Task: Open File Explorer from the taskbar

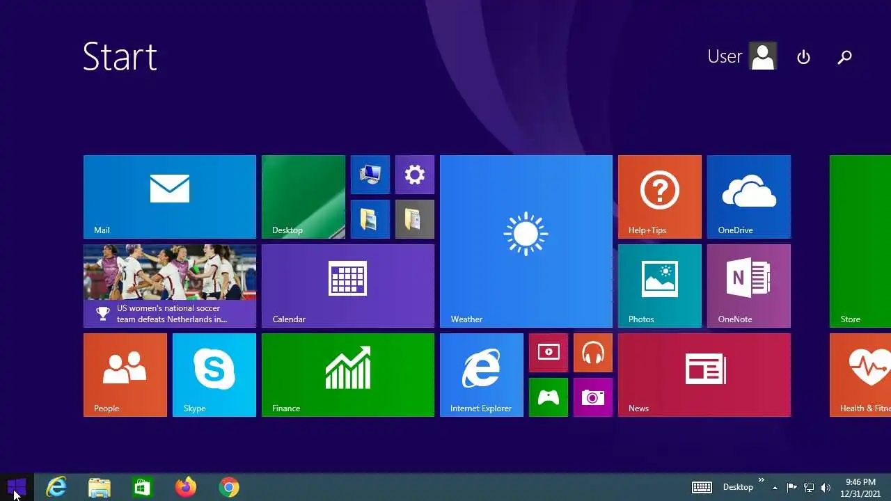Action: [100, 487]
